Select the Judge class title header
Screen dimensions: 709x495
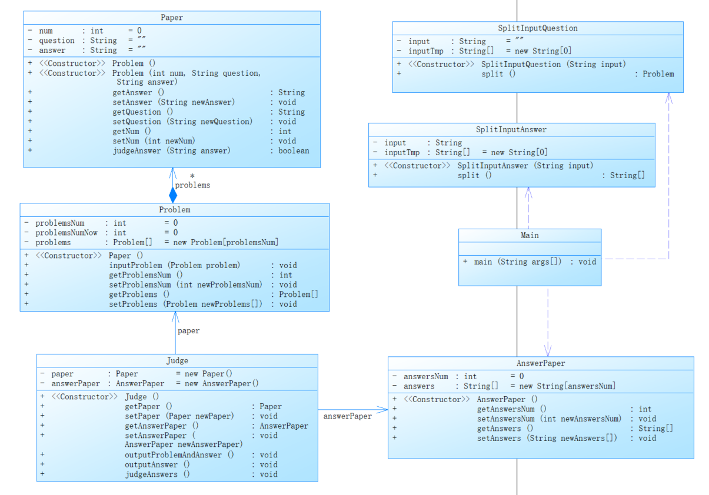pos(177,361)
